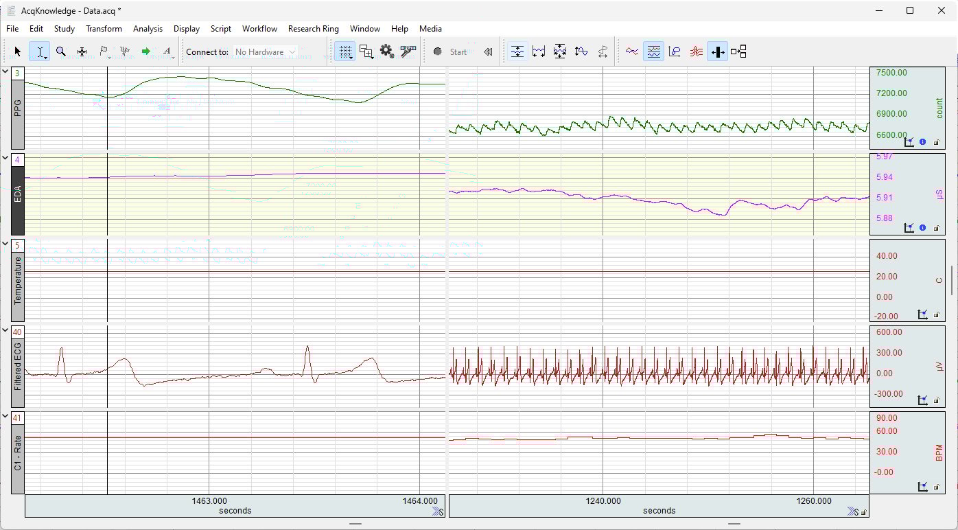
Task: Click the rewind arrows icon
Action: (488, 51)
